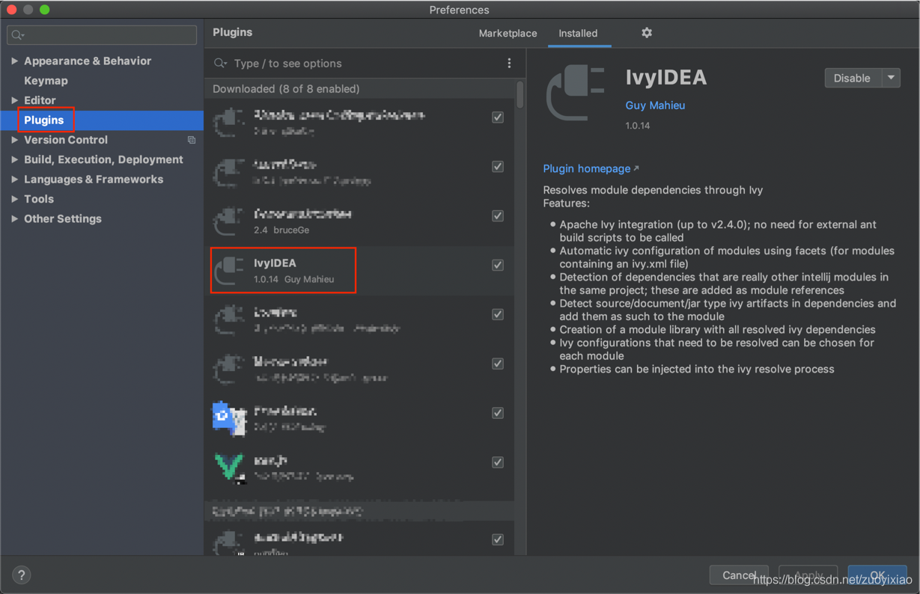Image resolution: width=920 pixels, height=594 pixels.
Task: Click the magnifier icon in the settings search
Action: click(x=17, y=35)
